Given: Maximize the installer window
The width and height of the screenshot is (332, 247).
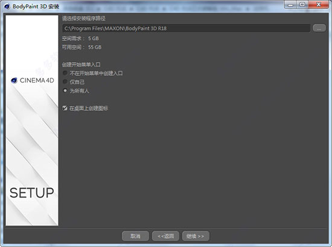Looking at the screenshot, I should [302, 5].
